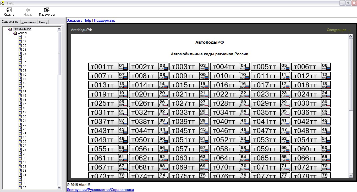The image size is (357, 192).
Task: Click tree panel scrollbar up arrow
Action: 59,29
